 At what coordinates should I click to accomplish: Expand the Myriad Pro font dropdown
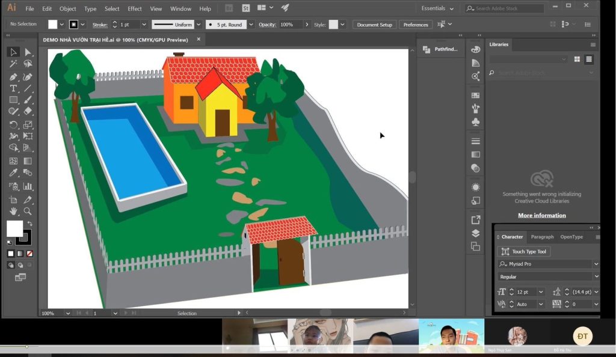pos(596,264)
